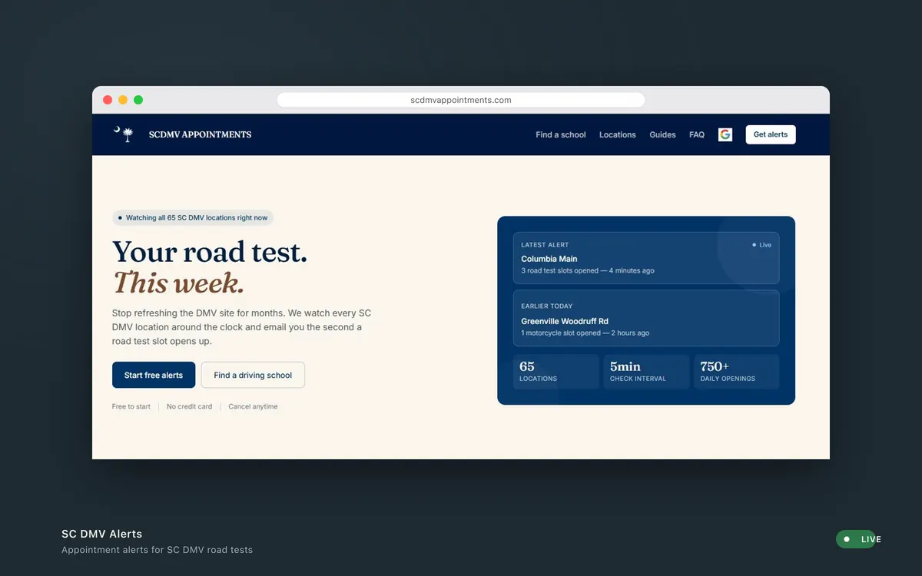Click the Google icon in navbar
The height and width of the screenshot is (576, 922).
point(725,134)
